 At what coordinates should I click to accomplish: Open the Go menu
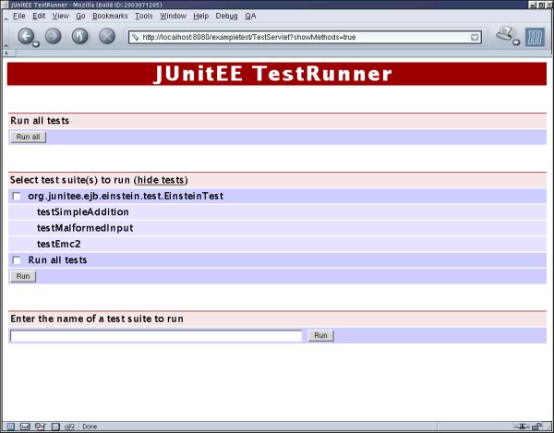click(80, 17)
